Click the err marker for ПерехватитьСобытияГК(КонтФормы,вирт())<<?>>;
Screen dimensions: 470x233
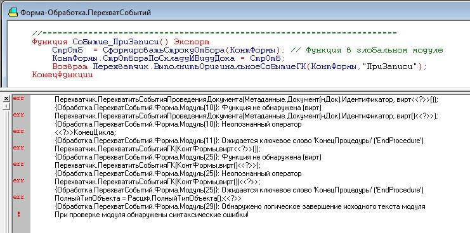pos(18,180)
